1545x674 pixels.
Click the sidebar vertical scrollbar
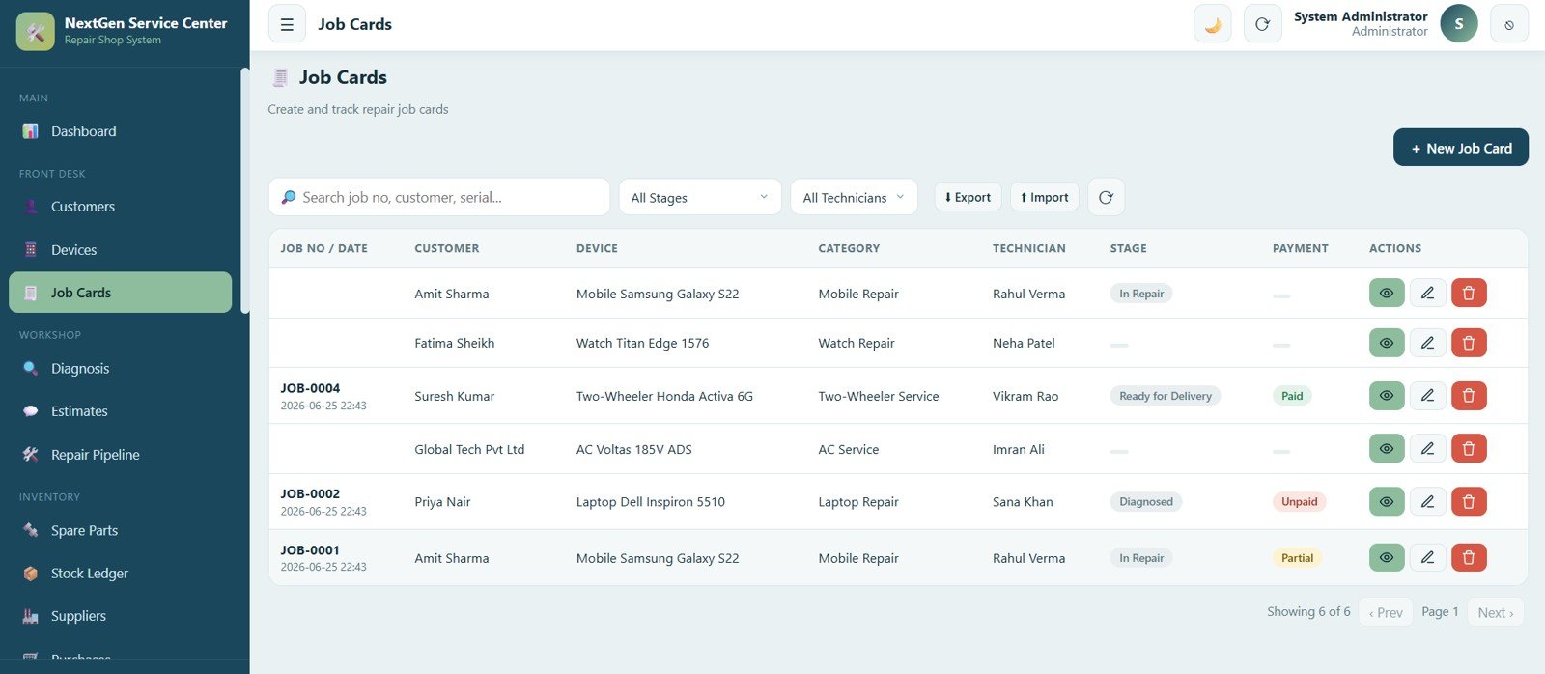(x=245, y=190)
